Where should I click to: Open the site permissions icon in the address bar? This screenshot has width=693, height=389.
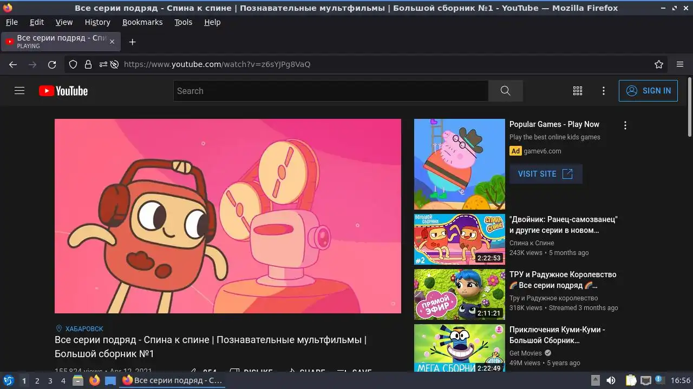click(x=103, y=64)
